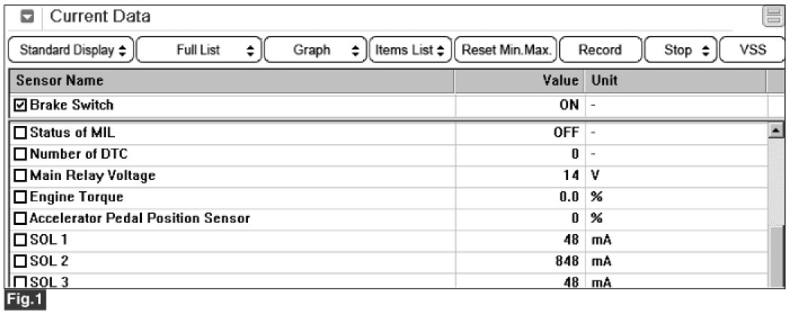
Task: Uncheck the Brake Switch checkbox
Action: [20, 106]
